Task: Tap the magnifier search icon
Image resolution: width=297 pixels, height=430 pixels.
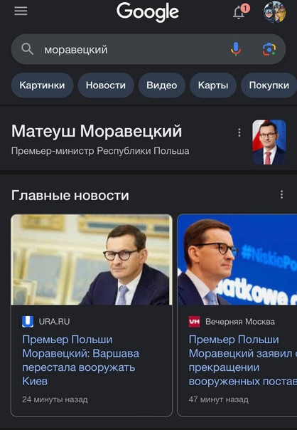Action: pyautogui.click(x=27, y=49)
